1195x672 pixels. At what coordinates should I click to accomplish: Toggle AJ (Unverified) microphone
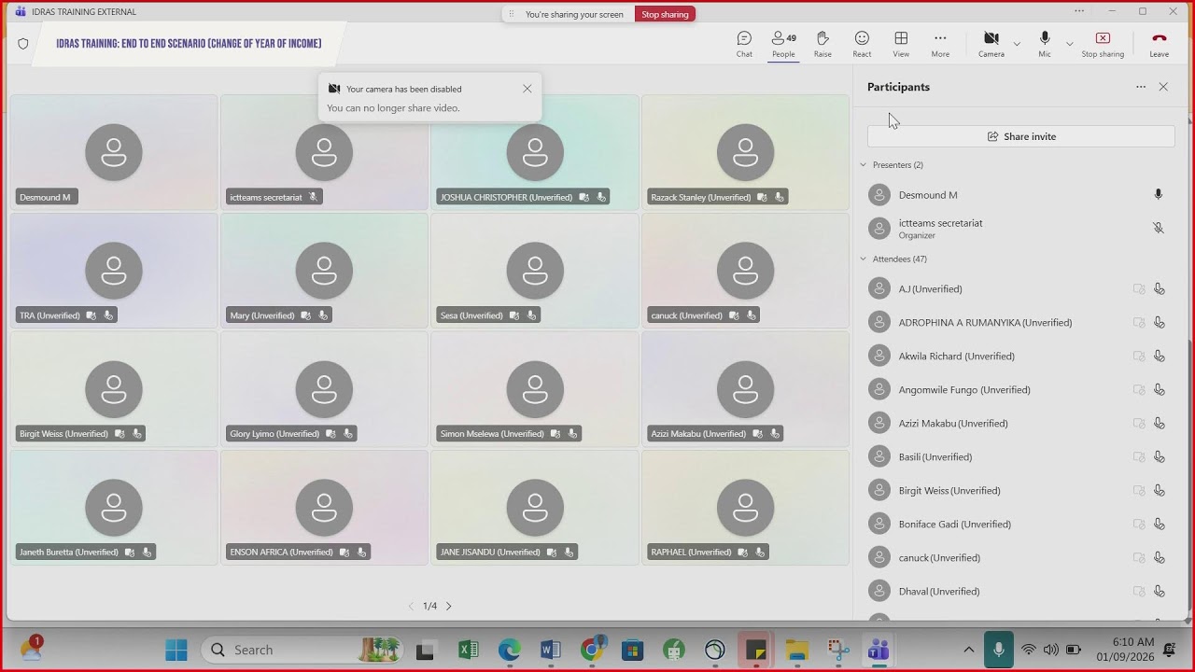tap(1159, 289)
